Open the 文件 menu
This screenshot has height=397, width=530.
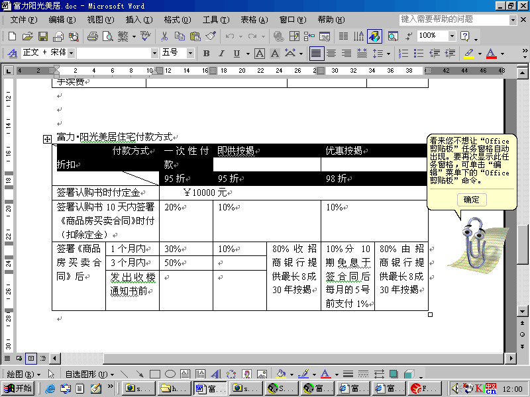point(23,20)
